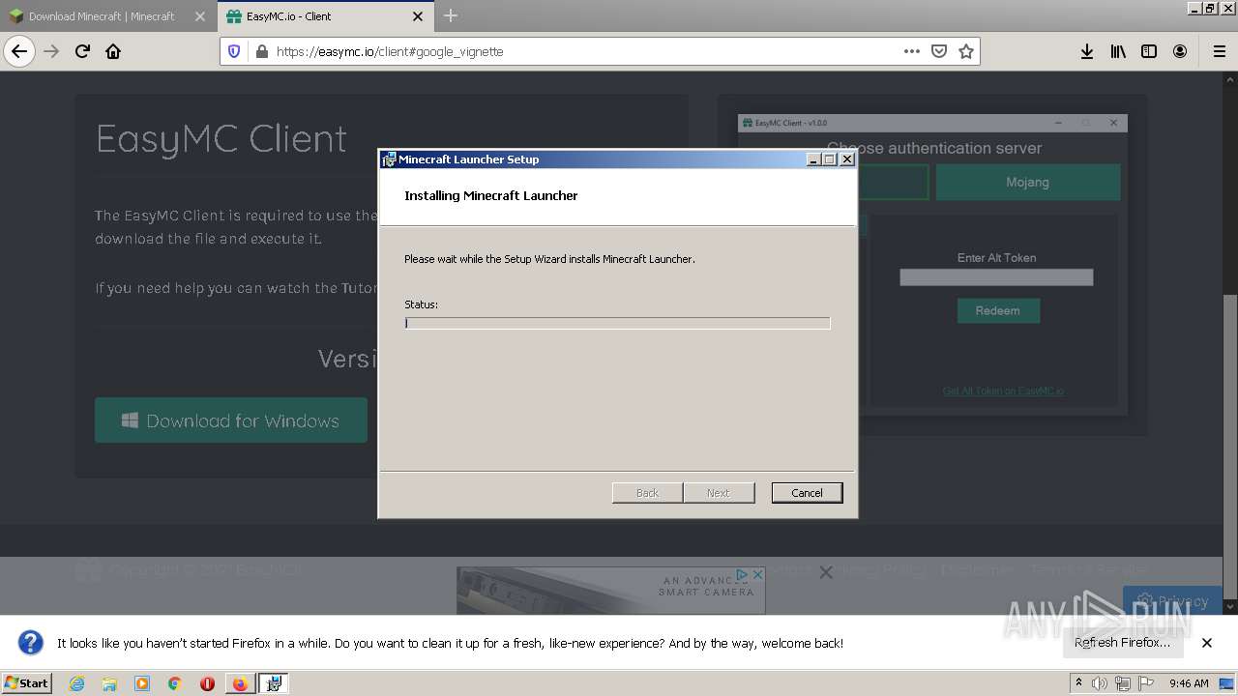Launch Opera from taskbar
This screenshot has width=1238, height=696.
pos(207,683)
